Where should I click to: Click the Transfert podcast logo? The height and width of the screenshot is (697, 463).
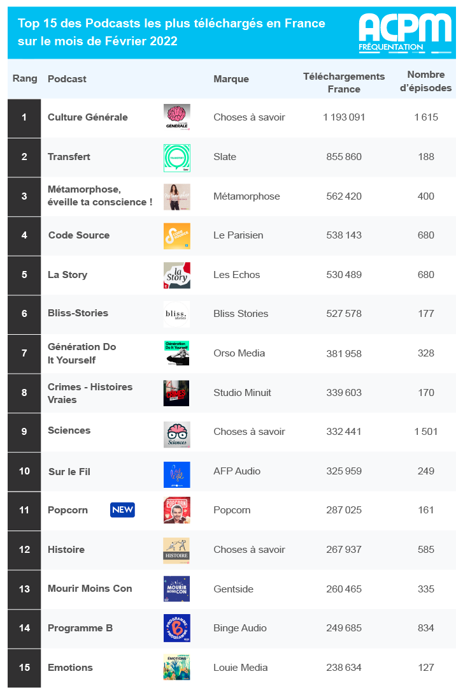(176, 157)
